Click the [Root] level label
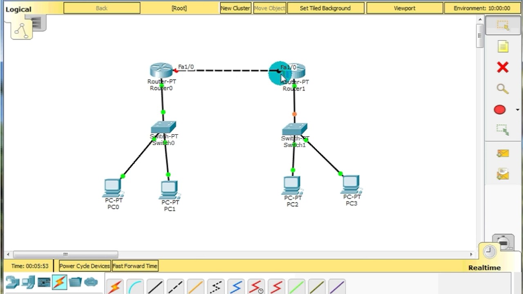This screenshot has width=523, height=294. coord(179,8)
